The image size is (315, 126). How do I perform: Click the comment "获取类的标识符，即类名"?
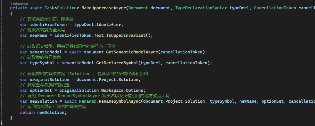click(47, 19)
